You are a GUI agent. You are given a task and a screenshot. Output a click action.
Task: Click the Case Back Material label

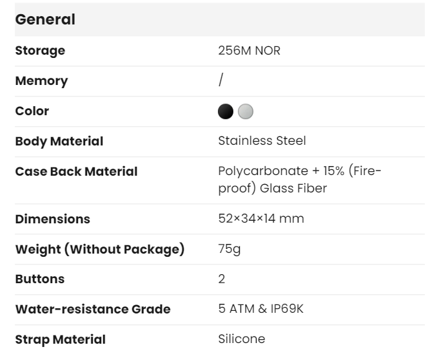(x=76, y=171)
